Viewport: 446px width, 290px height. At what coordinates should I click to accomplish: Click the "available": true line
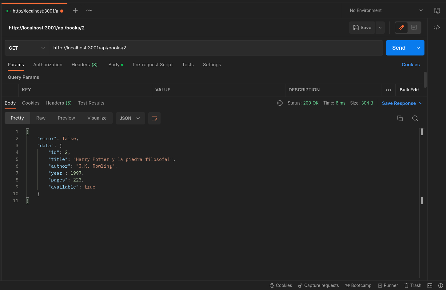(x=72, y=187)
